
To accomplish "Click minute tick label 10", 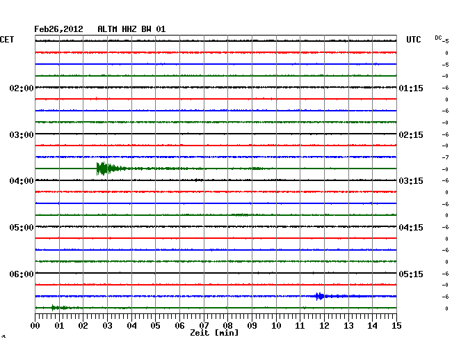I will click(276, 325).
